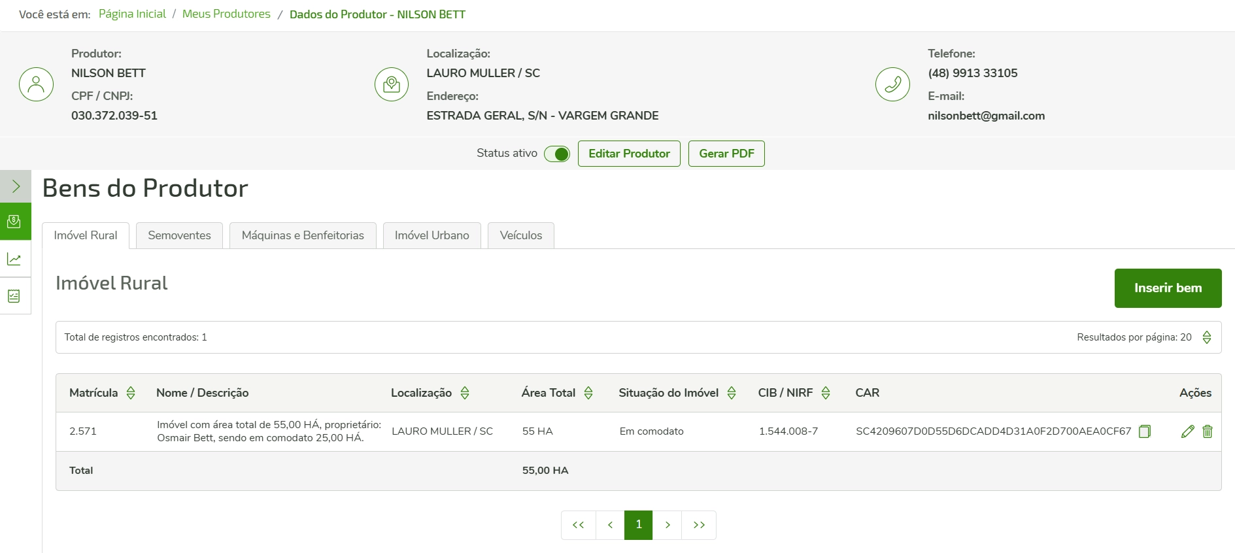Click the pencil edit icon in row

1187,431
